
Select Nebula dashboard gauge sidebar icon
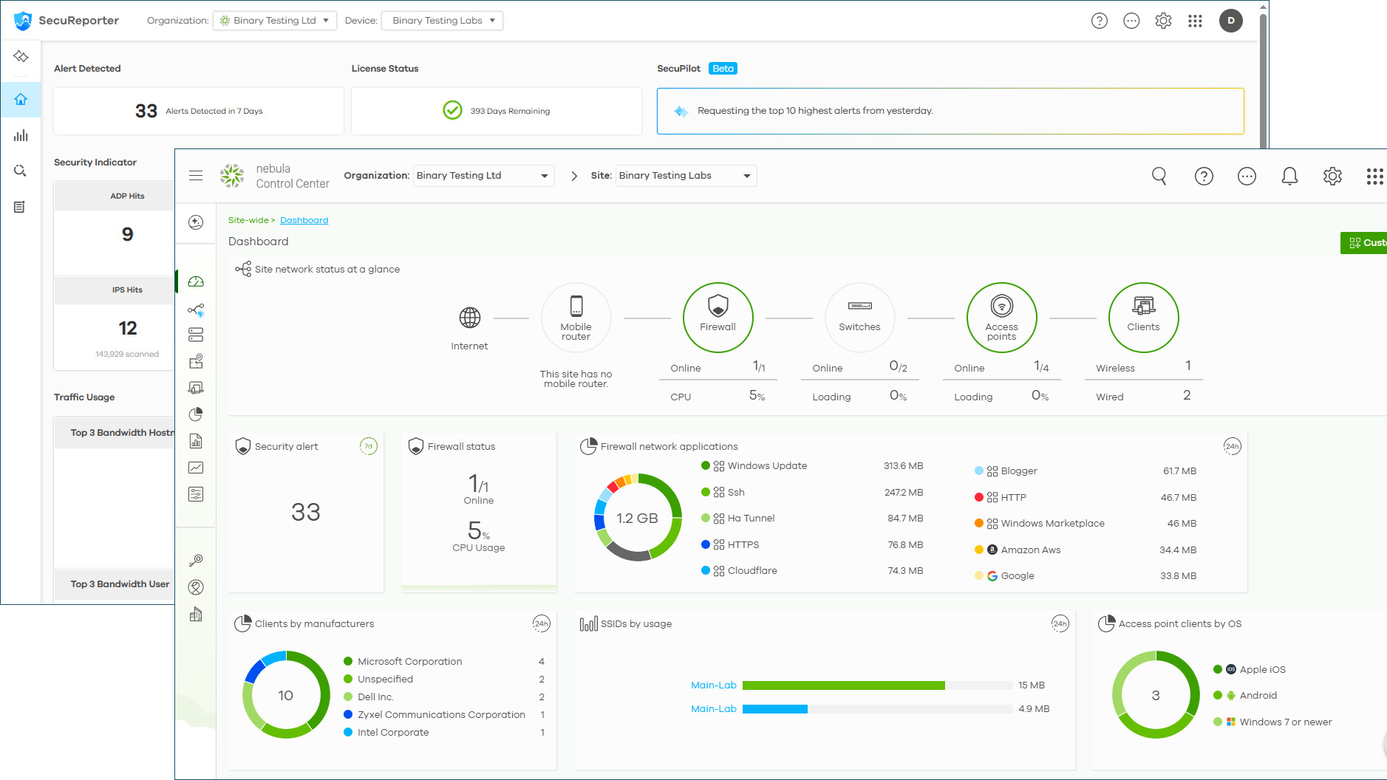pos(196,281)
